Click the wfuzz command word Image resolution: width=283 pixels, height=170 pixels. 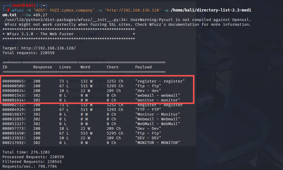[x=17, y=10]
